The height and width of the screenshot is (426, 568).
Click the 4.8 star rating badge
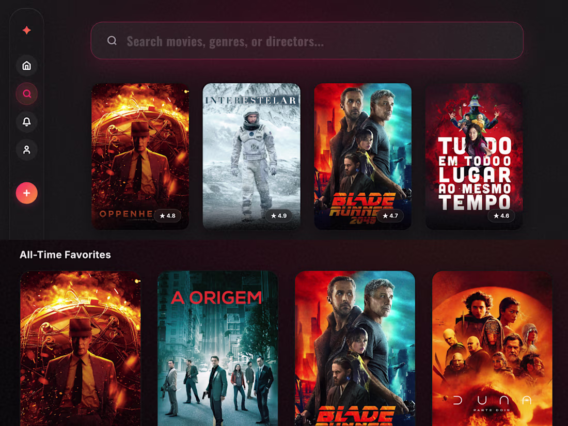coord(167,215)
